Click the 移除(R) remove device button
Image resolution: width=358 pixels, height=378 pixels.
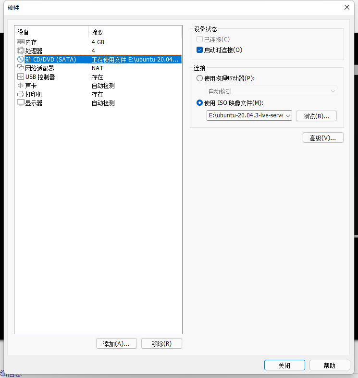point(161,344)
